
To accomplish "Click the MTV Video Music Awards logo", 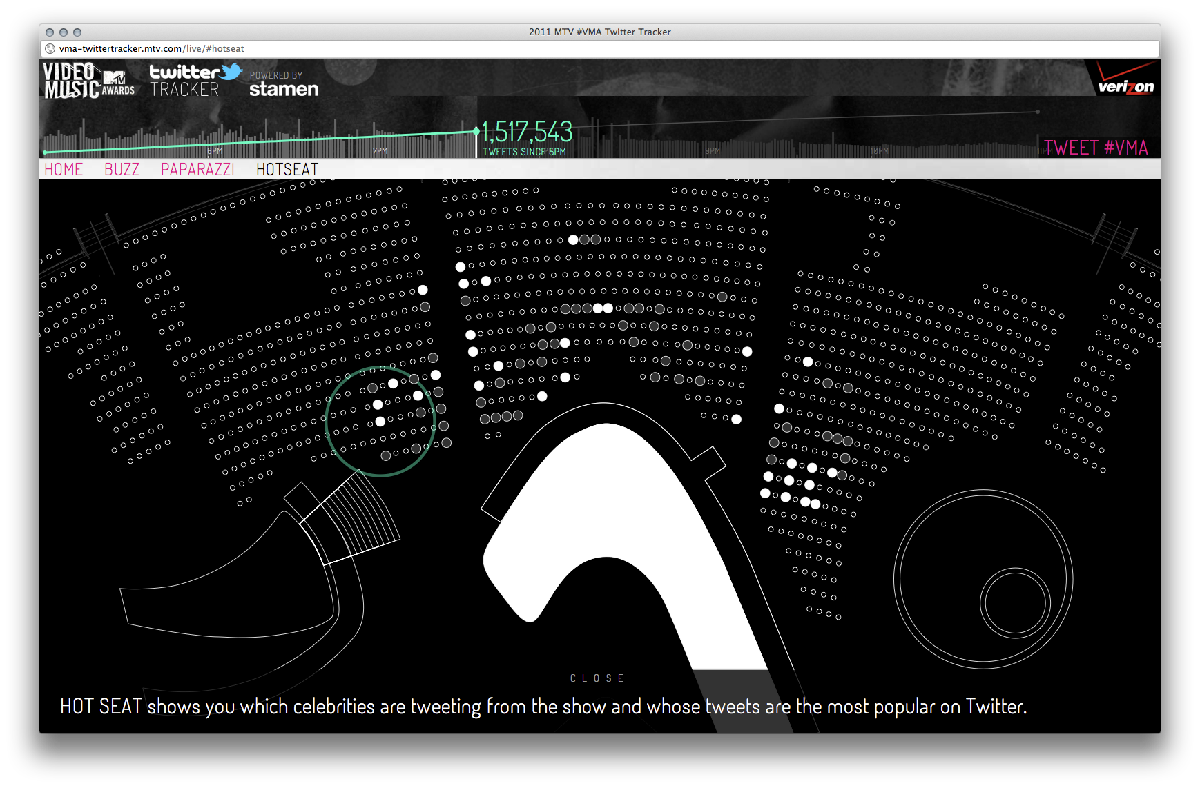I will [88, 81].
